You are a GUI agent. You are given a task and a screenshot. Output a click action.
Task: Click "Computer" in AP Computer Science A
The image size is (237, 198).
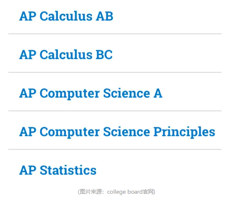[70, 94]
